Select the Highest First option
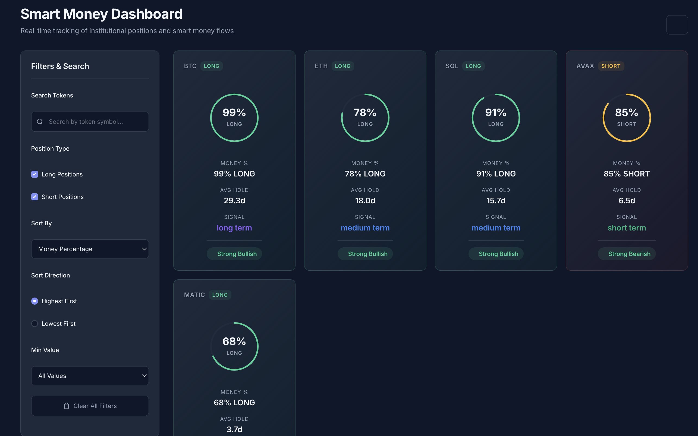 tap(34, 301)
